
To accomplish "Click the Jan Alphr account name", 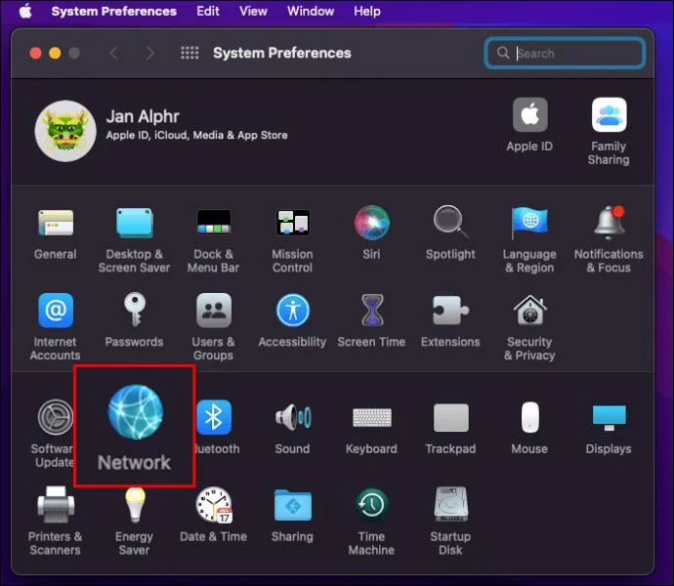I will point(143,116).
